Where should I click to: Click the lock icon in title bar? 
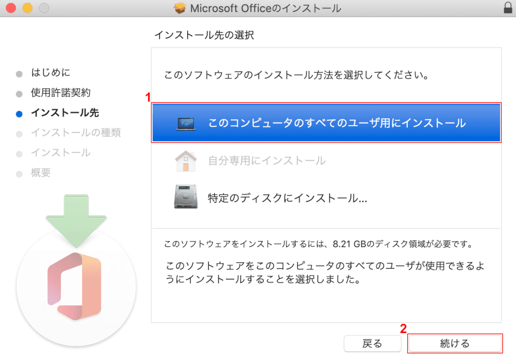pyautogui.click(x=508, y=8)
